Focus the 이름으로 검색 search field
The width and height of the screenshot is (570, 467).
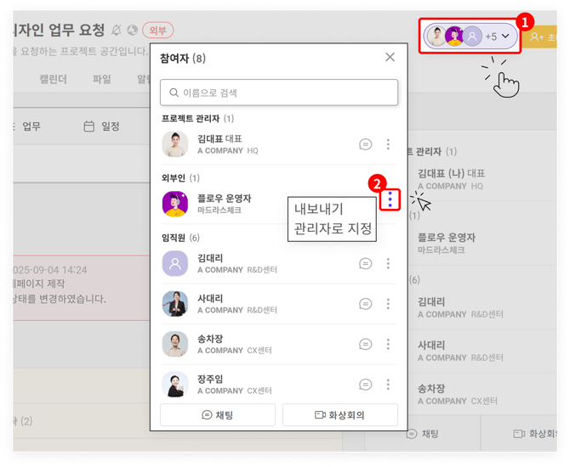pos(279,93)
